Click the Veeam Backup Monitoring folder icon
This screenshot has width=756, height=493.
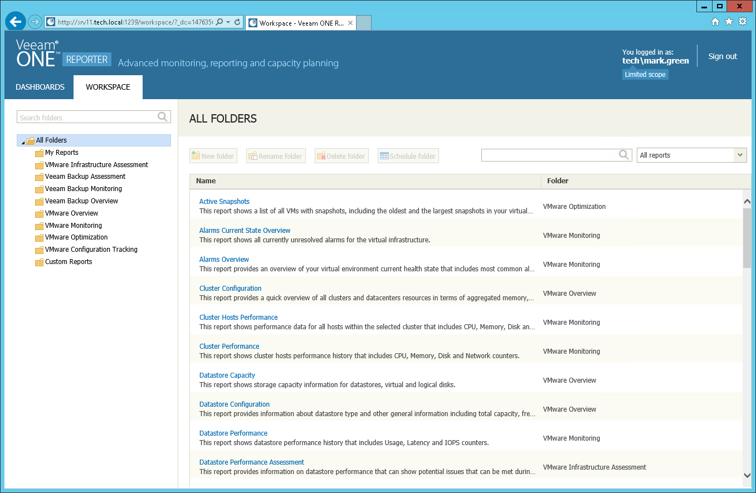coord(39,189)
